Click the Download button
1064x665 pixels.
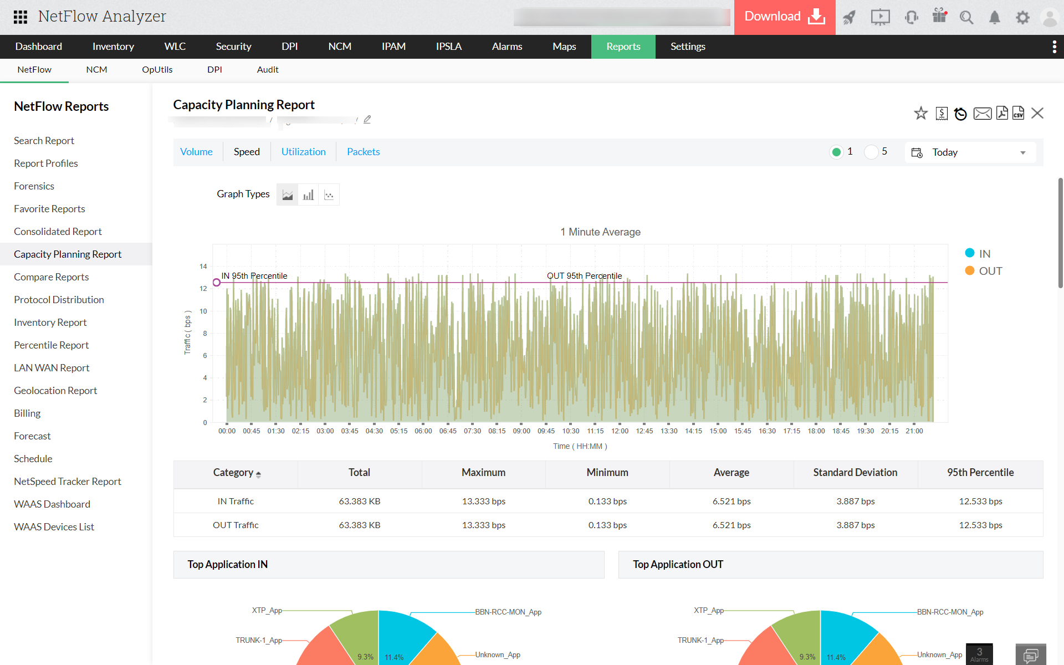[x=784, y=17]
